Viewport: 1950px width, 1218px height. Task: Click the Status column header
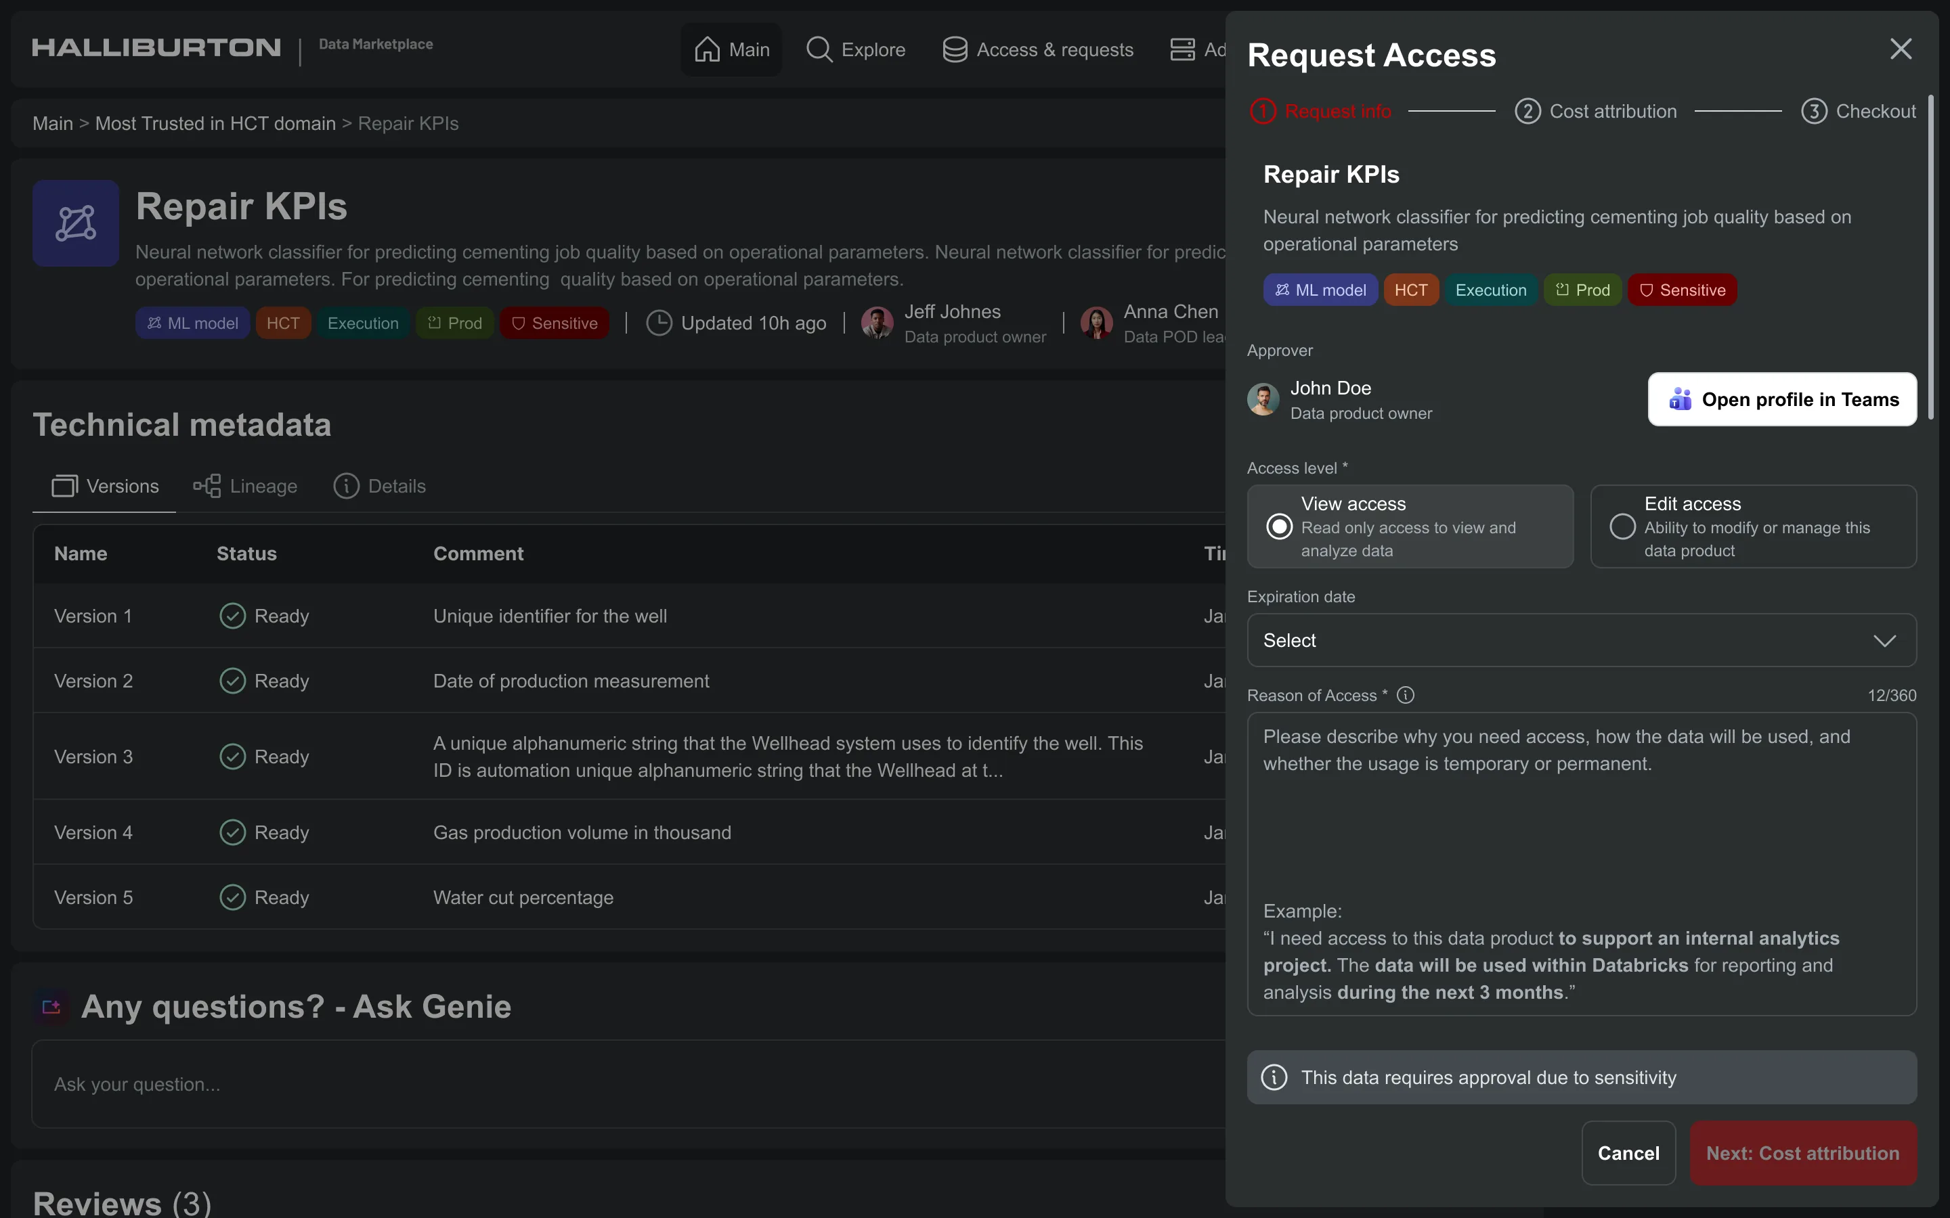pyautogui.click(x=246, y=554)
